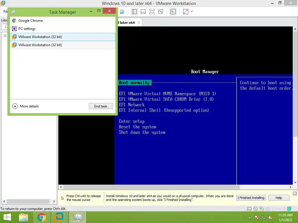Maximize the Task Manager window
The width and height of the screenshot is (298, 223).
click(x=99, y=11)
